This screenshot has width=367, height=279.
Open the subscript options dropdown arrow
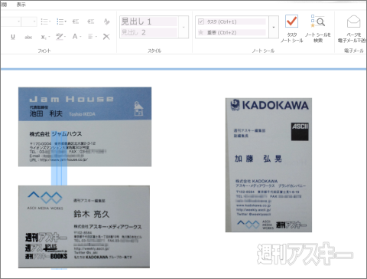(49, 37)
